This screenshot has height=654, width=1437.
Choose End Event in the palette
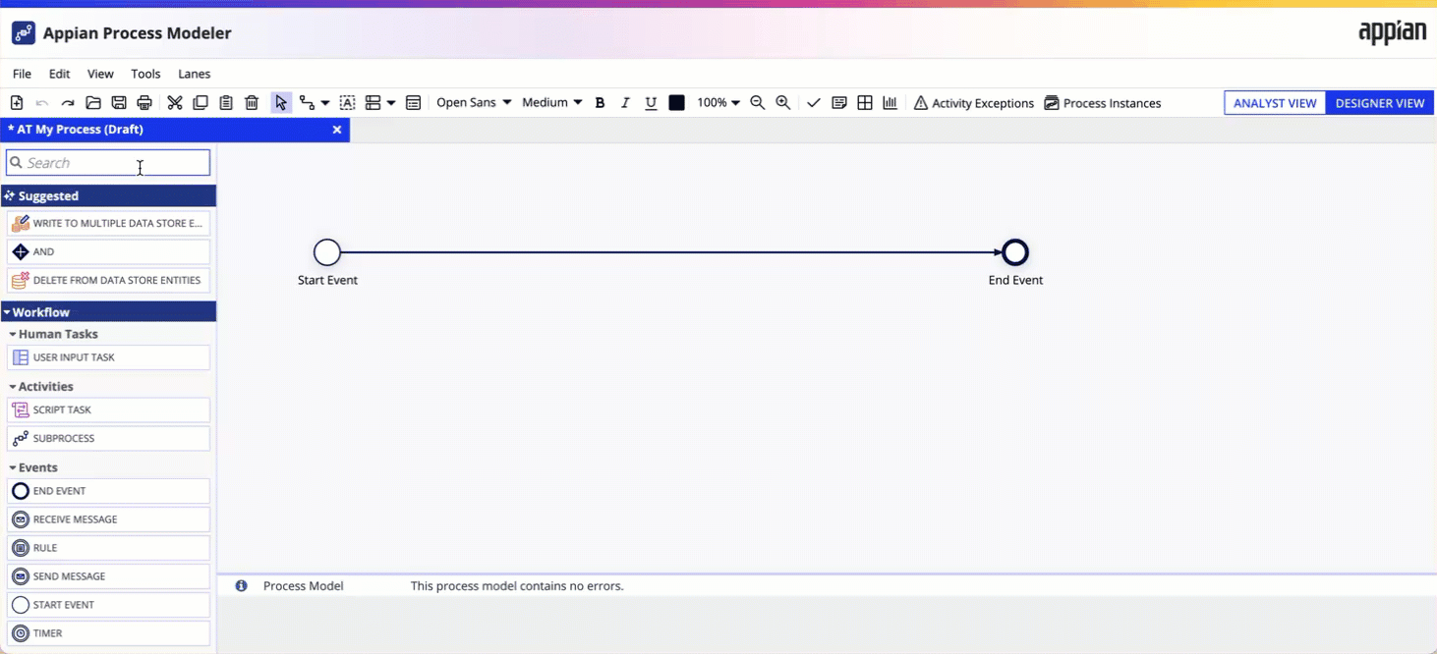[x=108, y=491]
